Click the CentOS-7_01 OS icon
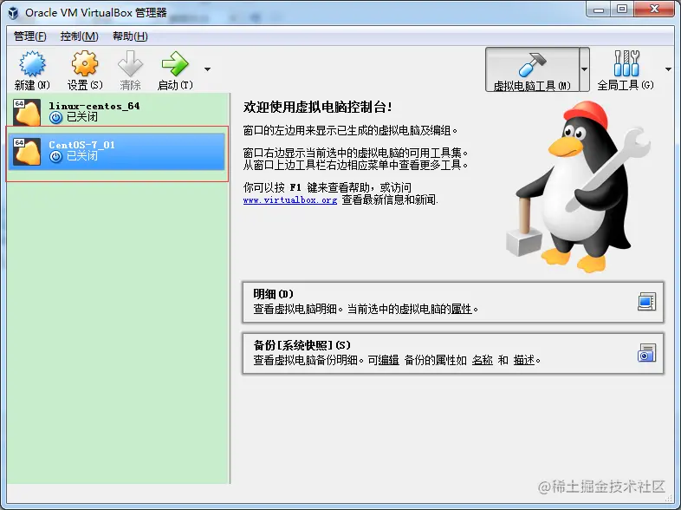Viewport: 681px width, 510px height. (27, 151)
